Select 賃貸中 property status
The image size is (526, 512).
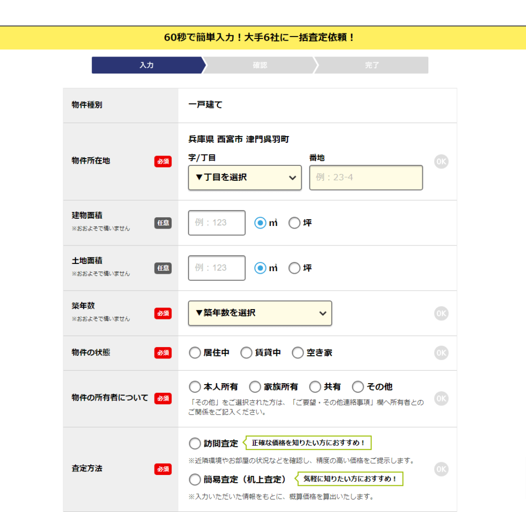246,353
